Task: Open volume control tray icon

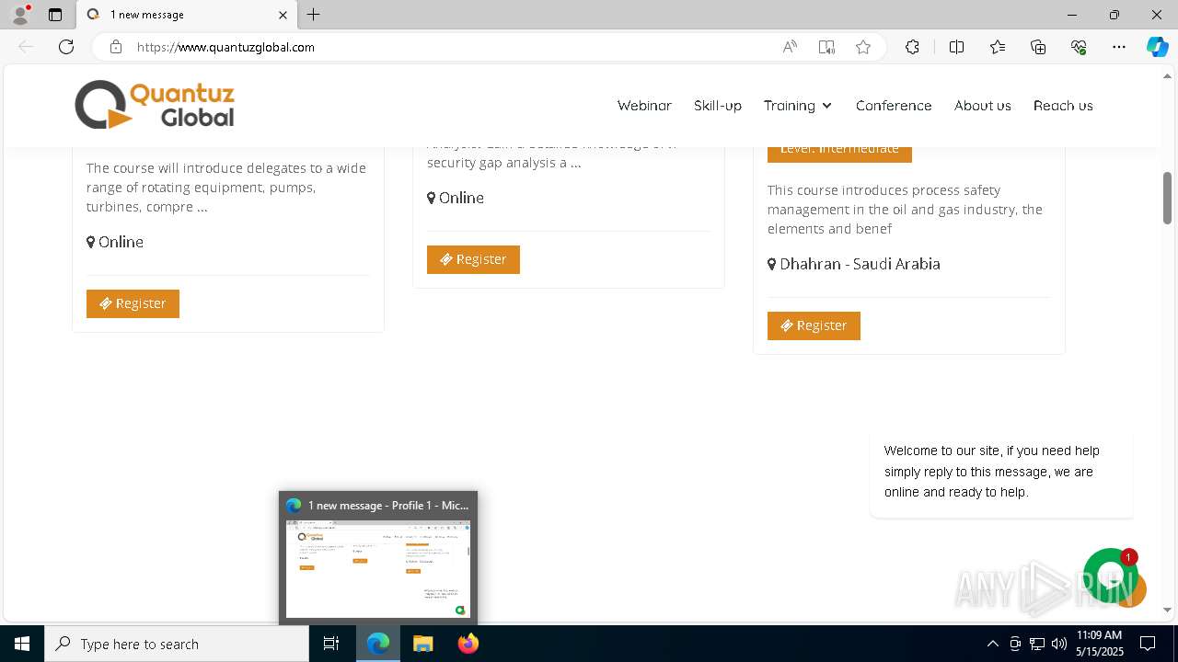Action: [x=1059, y=644]
